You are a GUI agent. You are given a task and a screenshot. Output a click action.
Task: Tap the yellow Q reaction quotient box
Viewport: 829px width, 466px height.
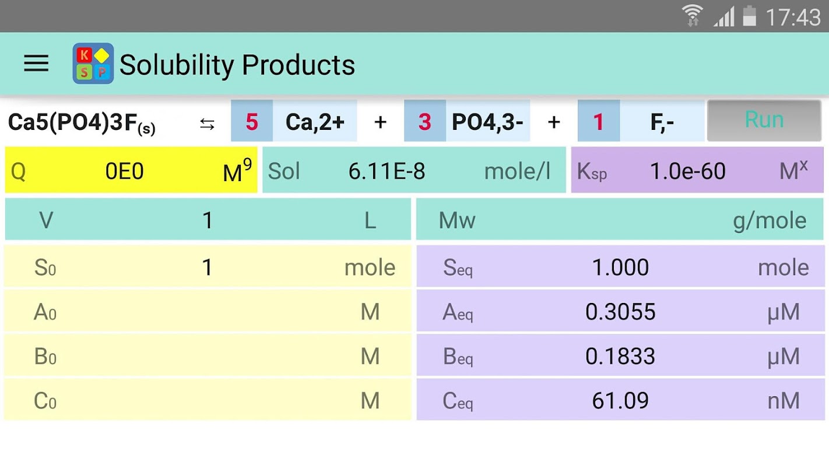131,170
